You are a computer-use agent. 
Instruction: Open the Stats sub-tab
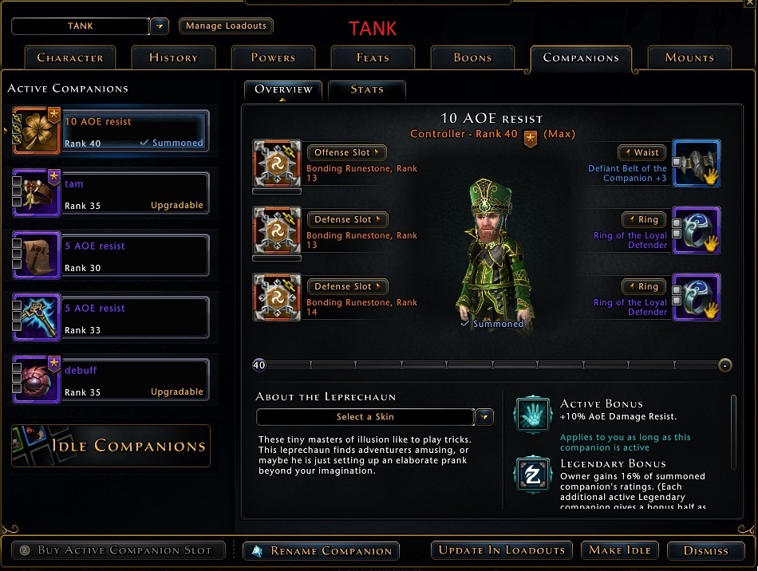point(367,90)
